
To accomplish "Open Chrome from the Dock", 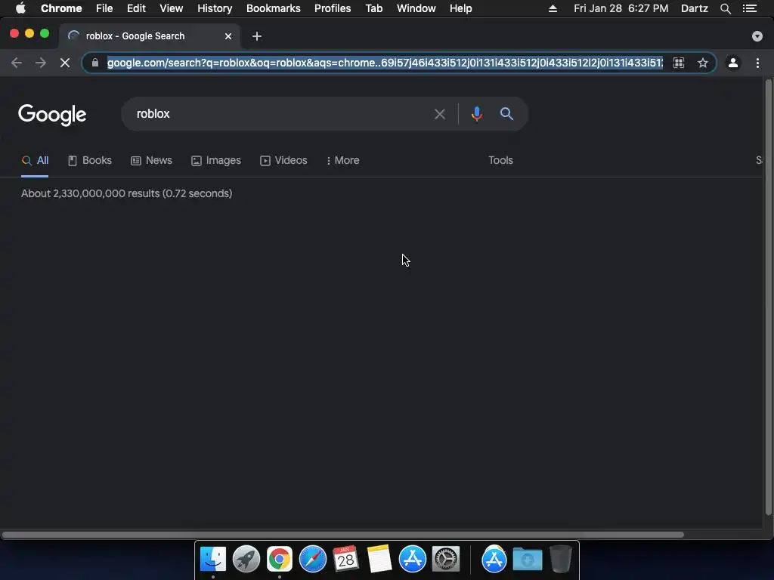I will [280, 559].
